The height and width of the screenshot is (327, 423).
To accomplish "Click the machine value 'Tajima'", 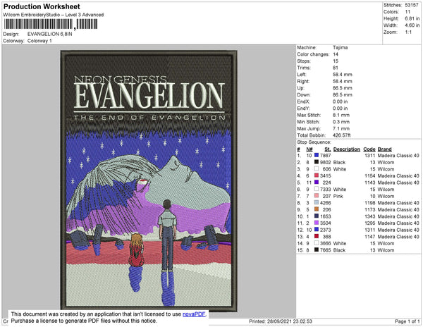I will click(x=341, y=47).
